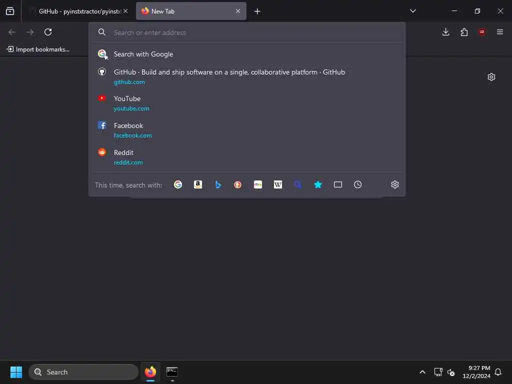Viewport: 512px width, 384px height.
Task: Open the uBlock Origin extension icon
Action: click(482, 32)
